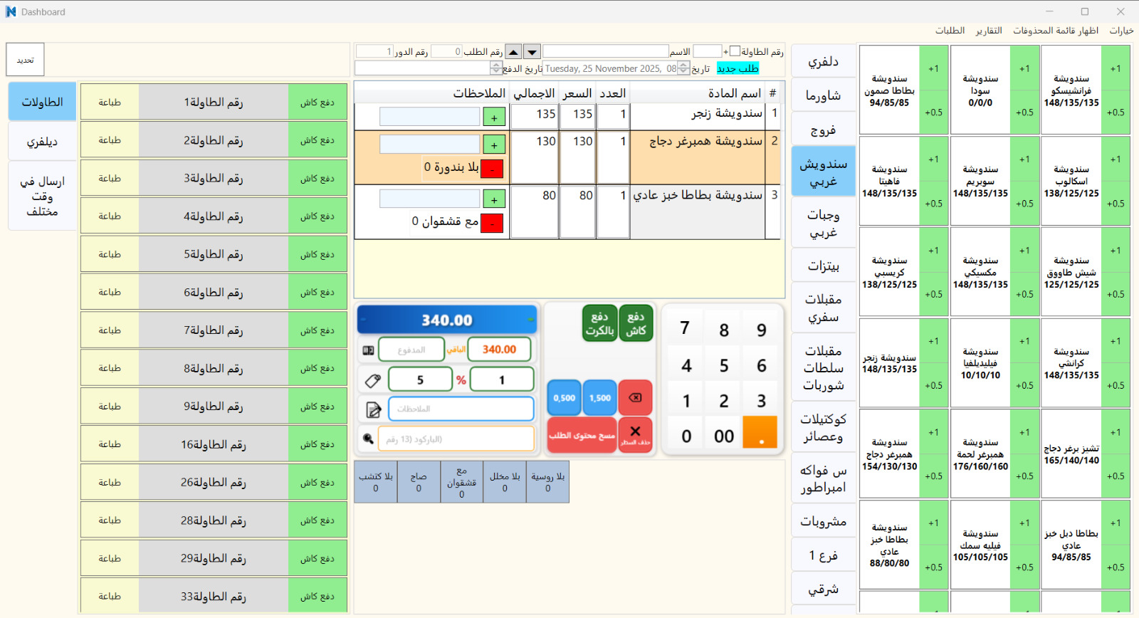This screenshot has width=1139, height=618.
Task: Click the الباركود barcode input field
Action: [456, 439]
